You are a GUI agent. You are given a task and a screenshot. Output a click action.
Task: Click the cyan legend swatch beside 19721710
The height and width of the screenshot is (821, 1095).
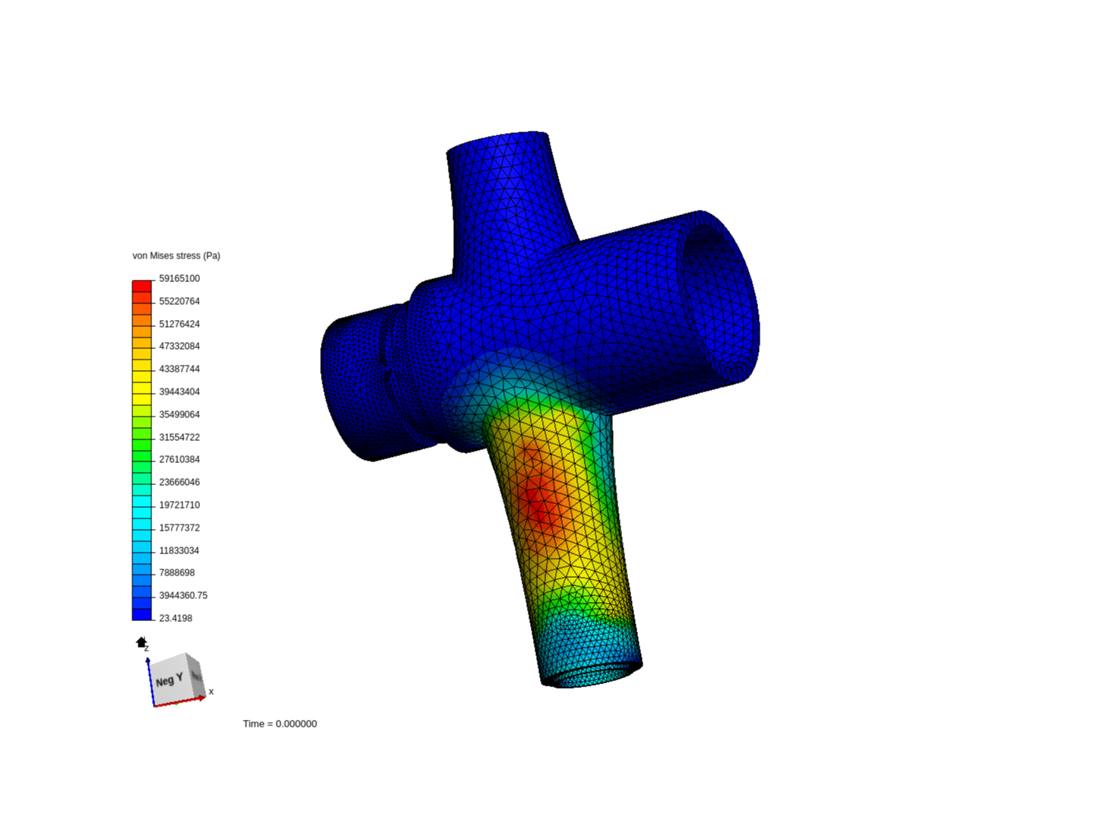tap(142, 501)
